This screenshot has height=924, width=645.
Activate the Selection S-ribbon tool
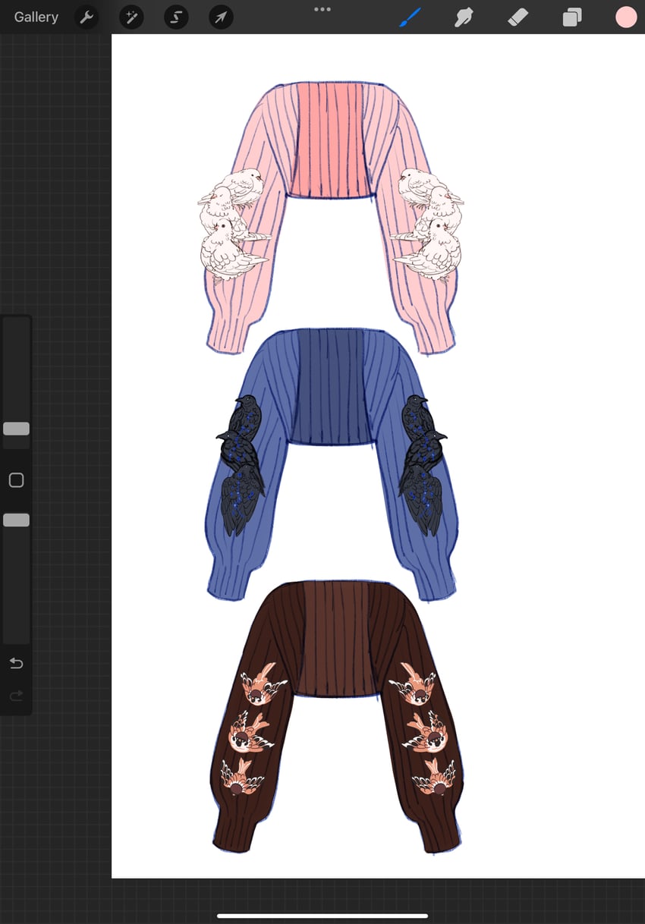tap(176, 17)
